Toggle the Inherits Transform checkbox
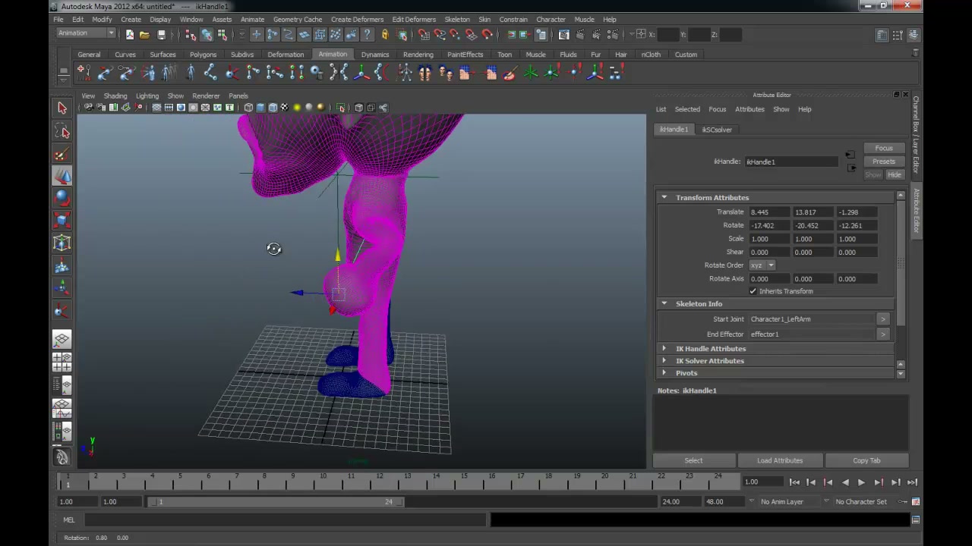The image size is (972, 546). tap(753, 291)
